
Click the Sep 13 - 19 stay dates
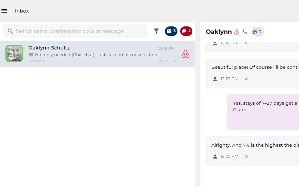tap(166, 61)
